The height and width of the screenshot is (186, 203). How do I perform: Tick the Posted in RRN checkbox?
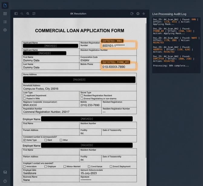click(x=25, y=98)
